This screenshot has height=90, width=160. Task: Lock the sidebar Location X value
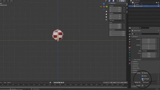pyautogui.click(x=124, y=8)
